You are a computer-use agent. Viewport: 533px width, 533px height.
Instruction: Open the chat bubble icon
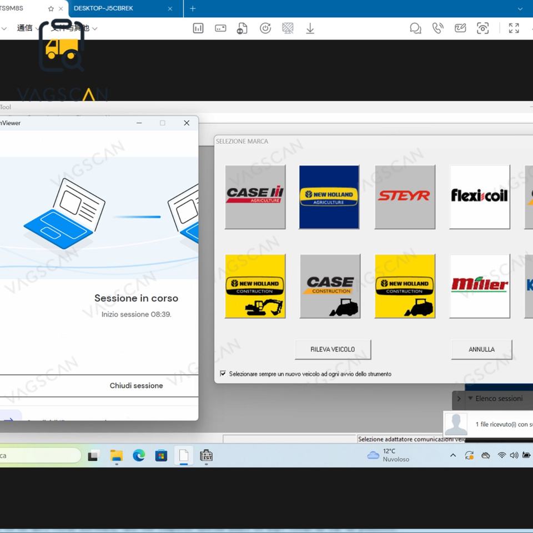[415, 28]
